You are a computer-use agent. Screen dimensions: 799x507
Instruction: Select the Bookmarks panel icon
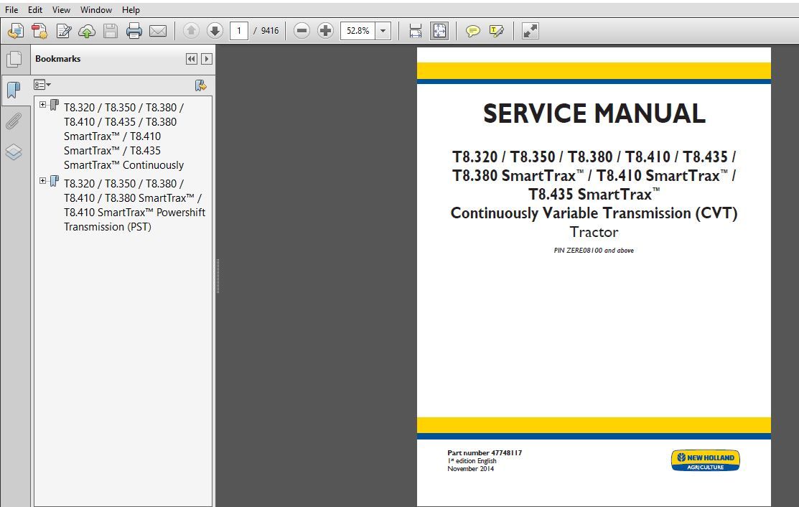point(15,90)
